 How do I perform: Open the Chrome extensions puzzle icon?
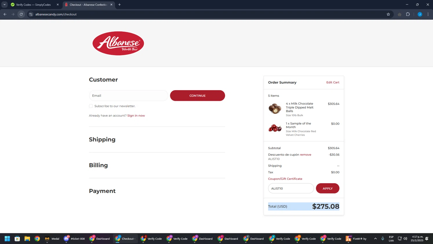[x=408, y=14]
